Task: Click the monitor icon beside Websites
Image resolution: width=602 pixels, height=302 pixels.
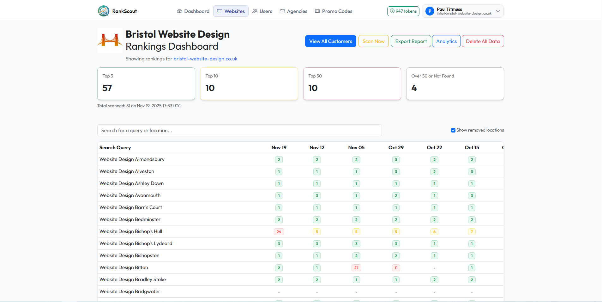Action: point(220,11)
